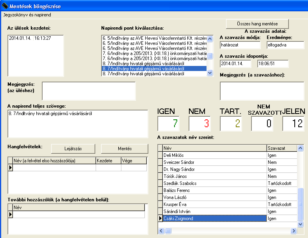Click the votes table horizontal scrollbar thumb
The height and width of the screenshot is (238, 308).
pyautogui.click(x=168, y=231)
